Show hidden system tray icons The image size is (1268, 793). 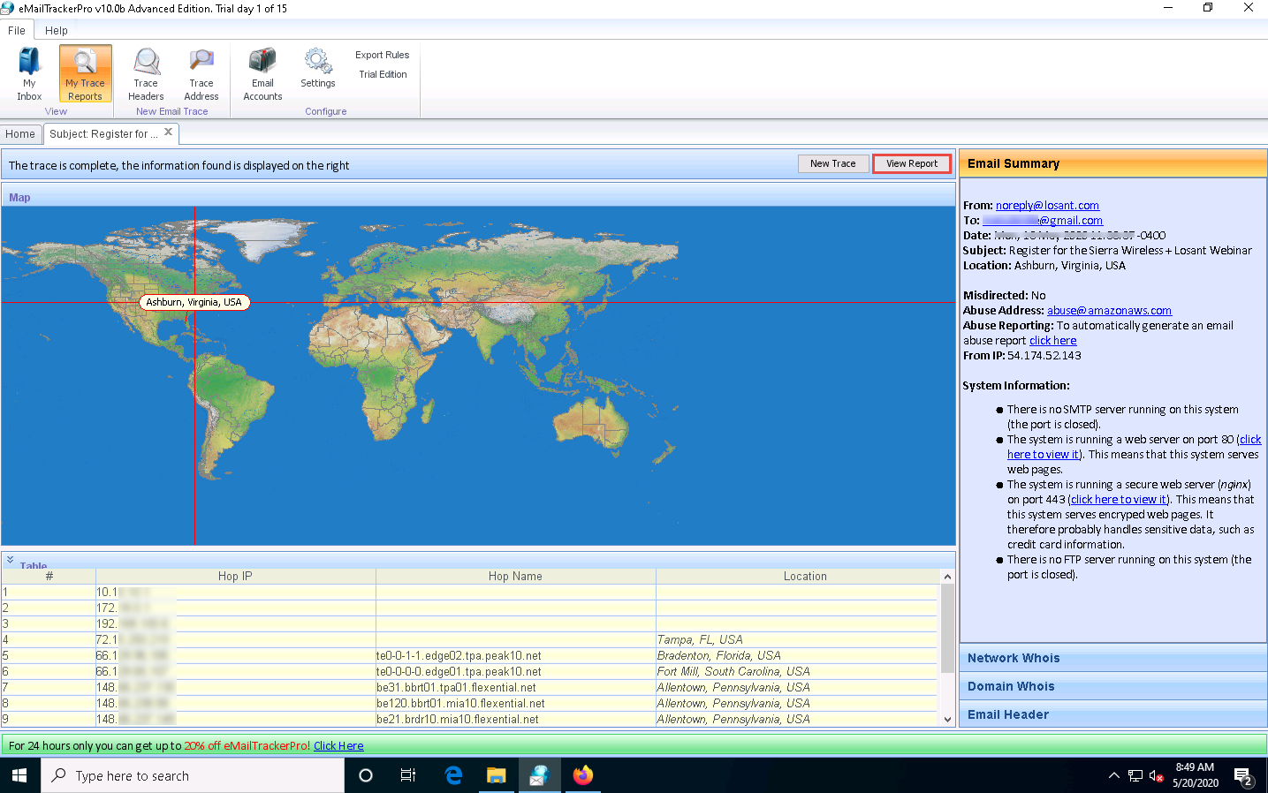[1113, 776]
